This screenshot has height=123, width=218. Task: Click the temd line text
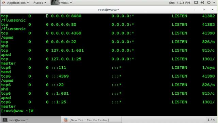[6, 72]
